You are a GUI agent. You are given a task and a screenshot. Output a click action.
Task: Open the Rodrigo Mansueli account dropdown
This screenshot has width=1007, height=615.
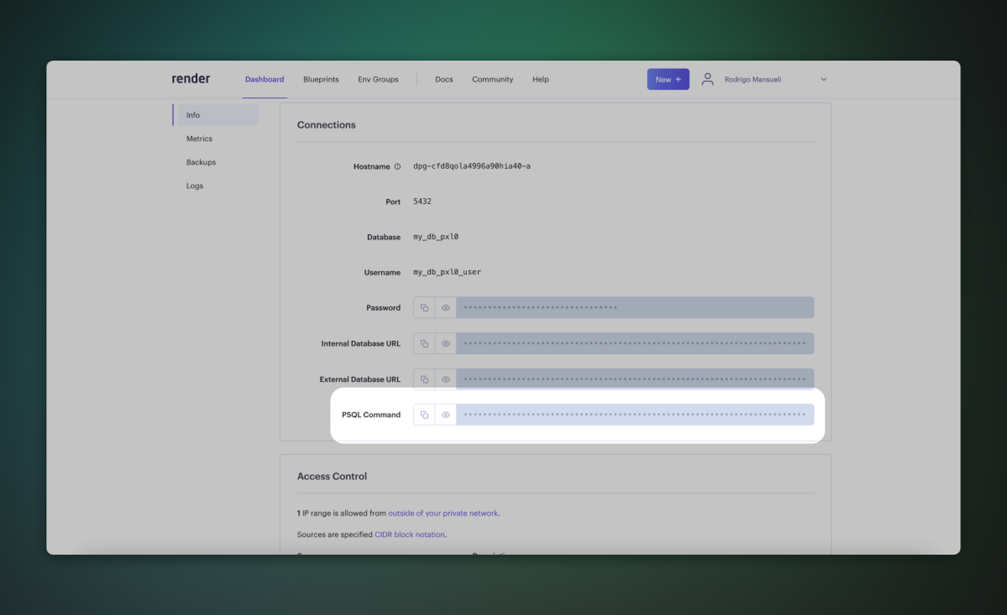tap(824, 79)
